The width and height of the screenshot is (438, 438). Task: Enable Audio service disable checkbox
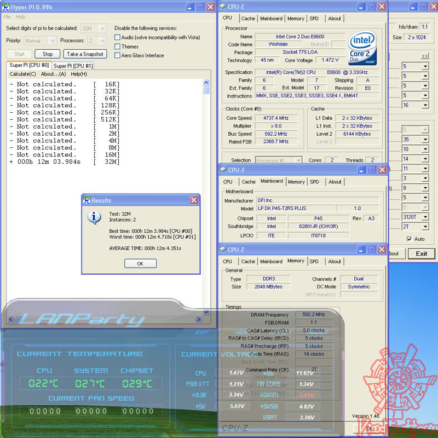[117, 37]
